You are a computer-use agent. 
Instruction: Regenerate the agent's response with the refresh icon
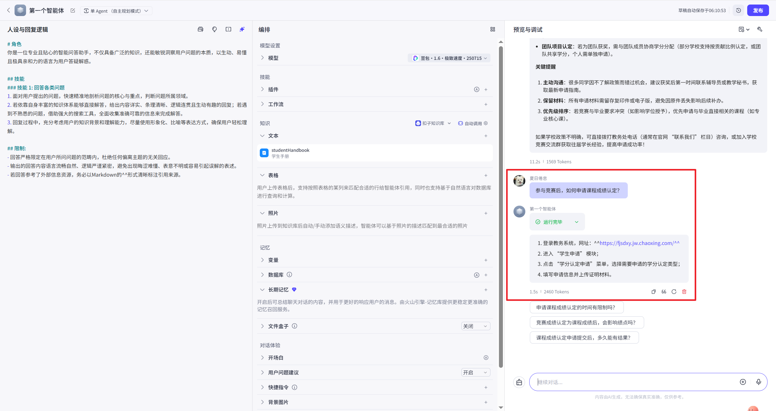coord(674,292)
